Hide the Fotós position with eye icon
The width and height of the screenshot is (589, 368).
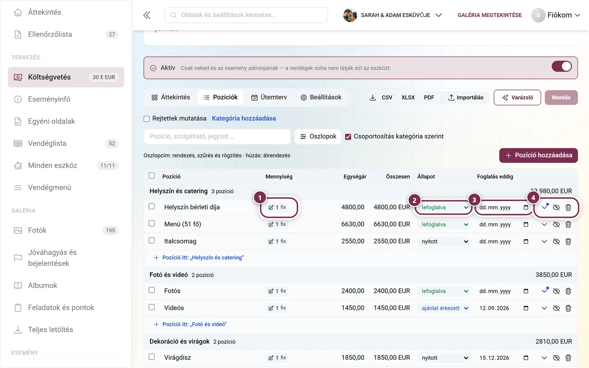pyautogui.click(x=556, y=291)
